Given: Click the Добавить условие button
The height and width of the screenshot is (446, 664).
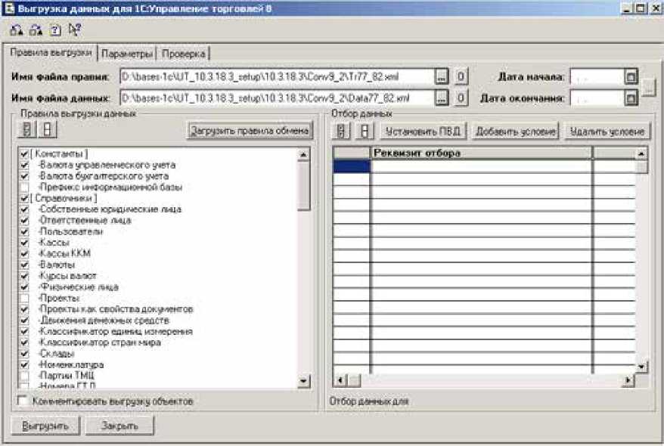Looking at the screenshot, I should point(515,132).
